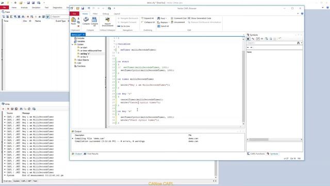Click the new file icon in CAPL Browser title bar

[x=72, y=8]
